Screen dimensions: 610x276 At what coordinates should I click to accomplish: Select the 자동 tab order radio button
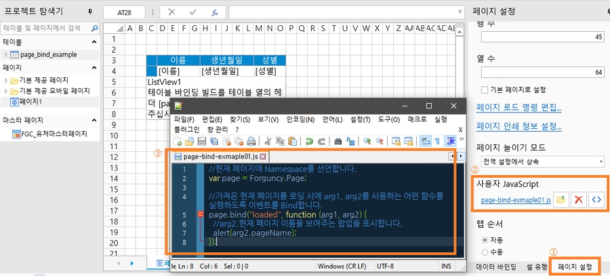click(484, 240)
